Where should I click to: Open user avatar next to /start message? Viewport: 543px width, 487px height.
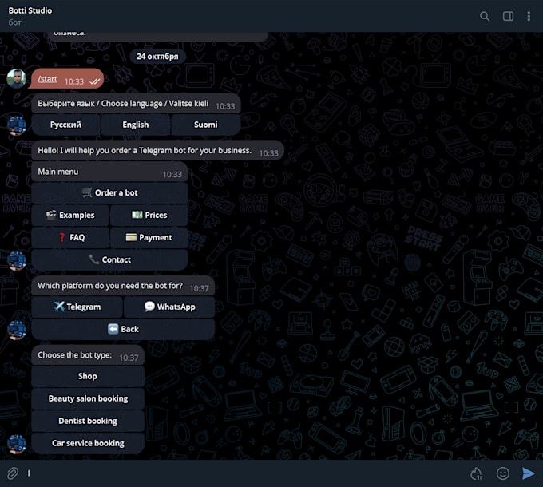tap(16, 78)
